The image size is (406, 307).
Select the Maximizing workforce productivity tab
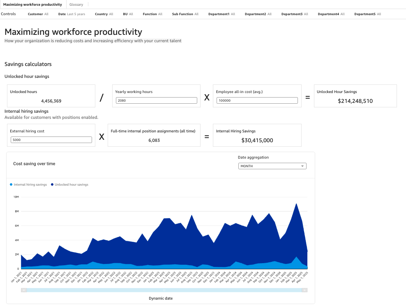(32, 5)
